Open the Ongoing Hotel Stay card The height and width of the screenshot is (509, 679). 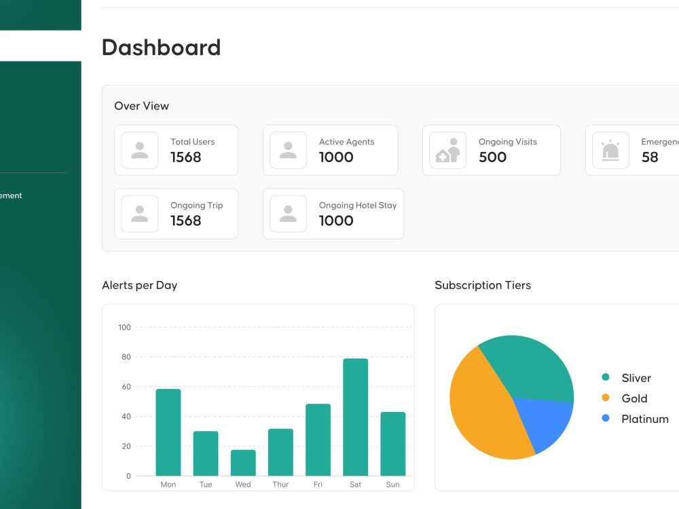click(333, 214)
